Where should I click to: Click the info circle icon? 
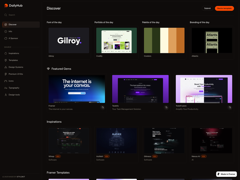6,31
